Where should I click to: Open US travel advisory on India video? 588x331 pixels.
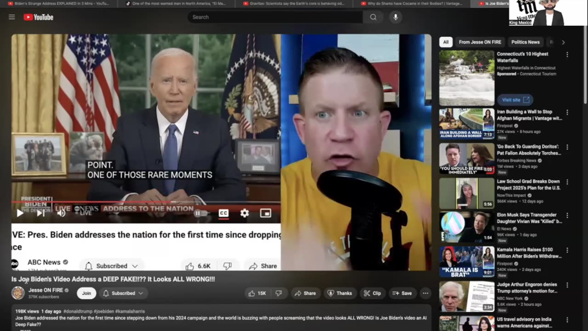click(467, 323)
